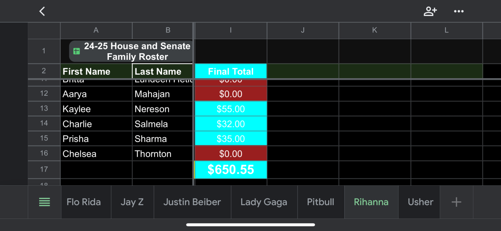This screenshot has width=501, height=231.
Task: Select the $650.55 total cell
Action: coord(231,170)
